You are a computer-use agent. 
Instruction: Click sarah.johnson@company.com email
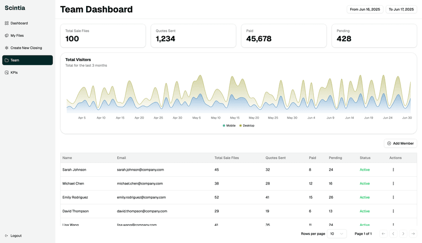coord(140,170)
